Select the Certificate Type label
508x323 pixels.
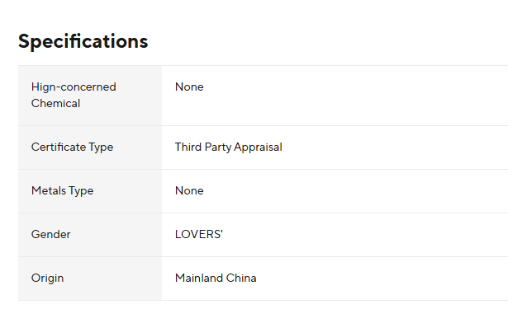72,147
